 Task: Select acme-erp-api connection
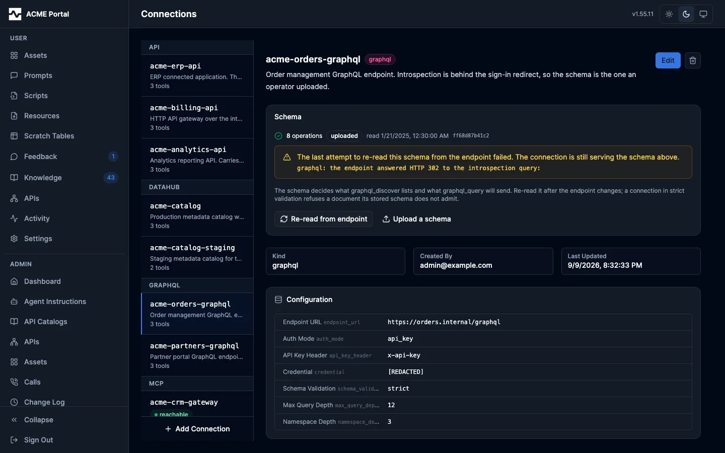(x=197, y=75)
